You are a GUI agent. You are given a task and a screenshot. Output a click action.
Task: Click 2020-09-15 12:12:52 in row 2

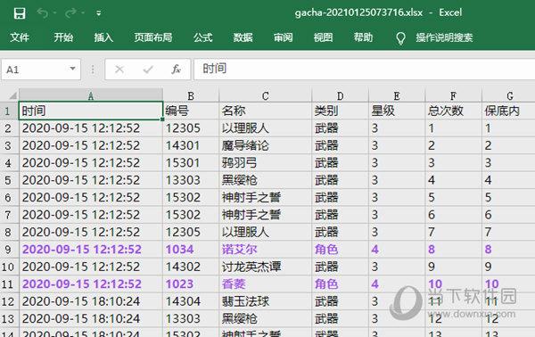(x=91, y=128)
